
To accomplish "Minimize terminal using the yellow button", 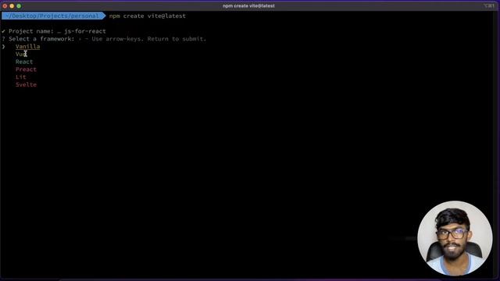I will coord(12,6).
